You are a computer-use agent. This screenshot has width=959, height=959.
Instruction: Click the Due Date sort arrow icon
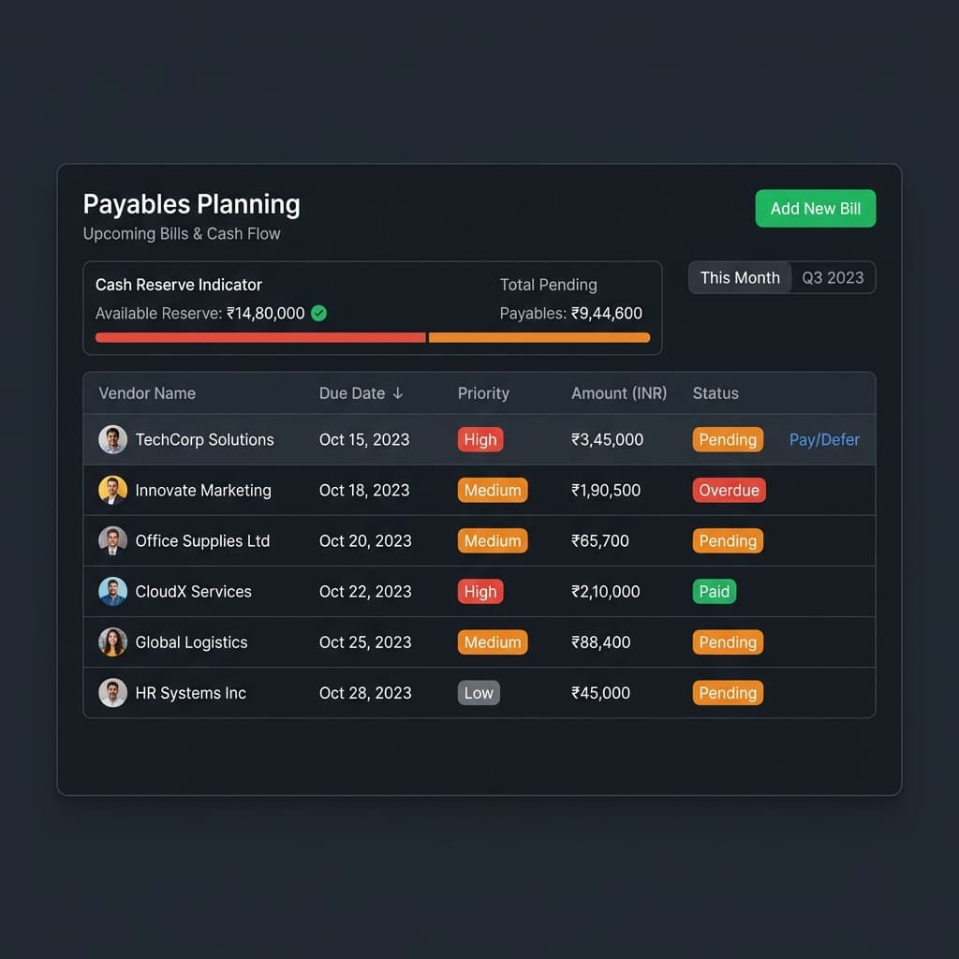[397, 393]
